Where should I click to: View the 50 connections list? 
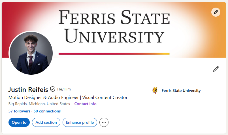tap(47, 111)
